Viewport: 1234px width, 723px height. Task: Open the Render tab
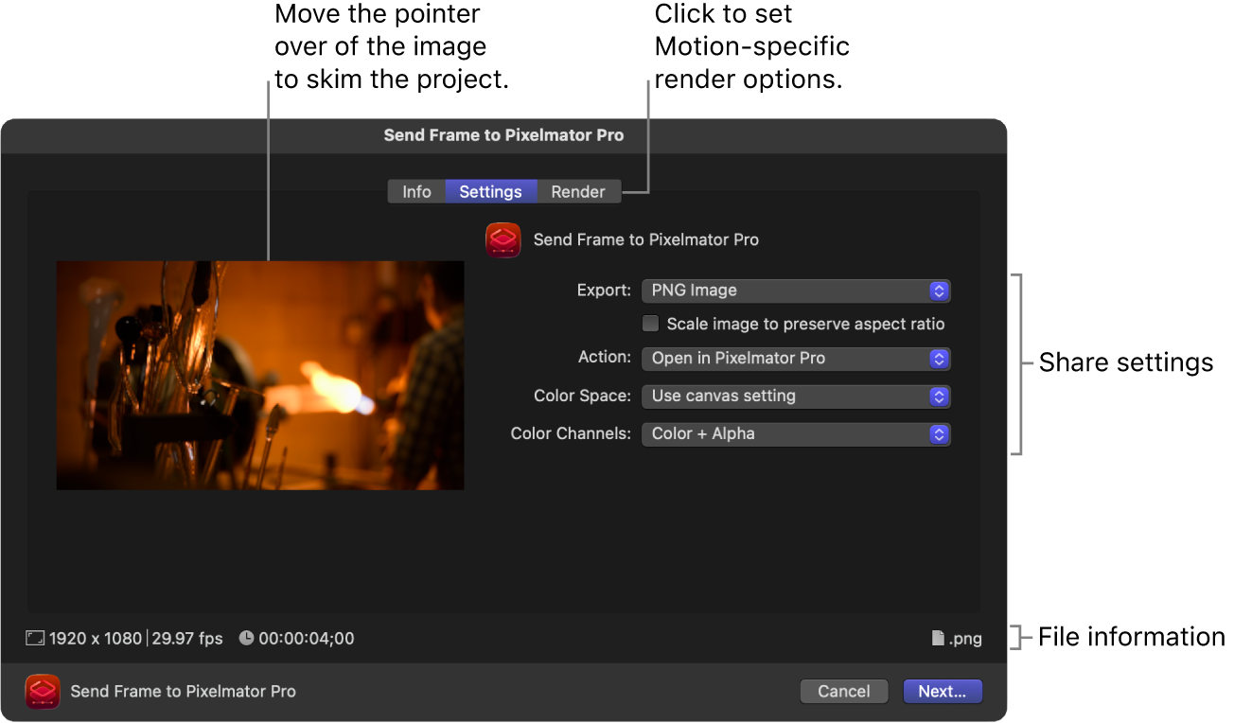[x=578, y=191]
